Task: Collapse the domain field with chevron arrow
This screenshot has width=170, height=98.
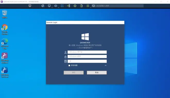Action: pyautogui.click(x=106, y=65)
